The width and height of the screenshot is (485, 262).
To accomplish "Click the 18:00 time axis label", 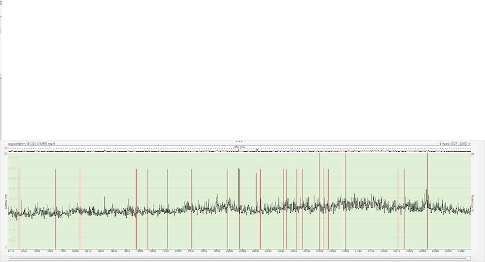I will click(75, 251).
